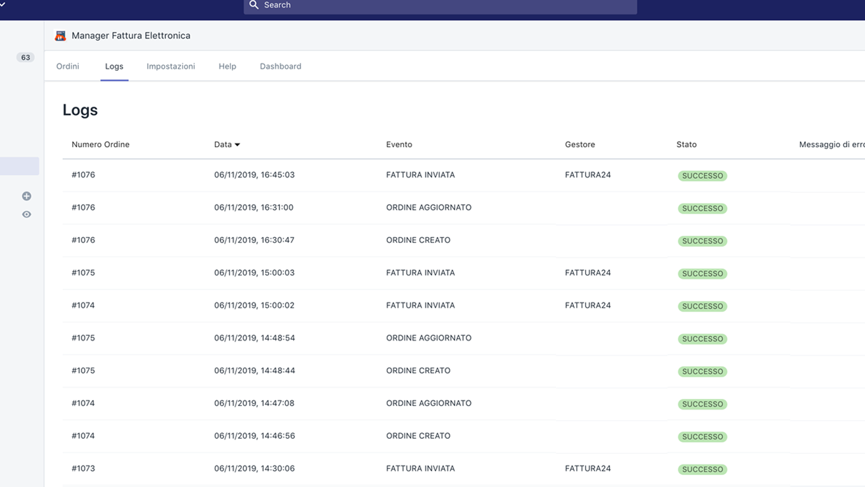Click date 06/11/2019, 14:47:08
865x487 pixels.
pyautogui.click(x=254, y=403)
